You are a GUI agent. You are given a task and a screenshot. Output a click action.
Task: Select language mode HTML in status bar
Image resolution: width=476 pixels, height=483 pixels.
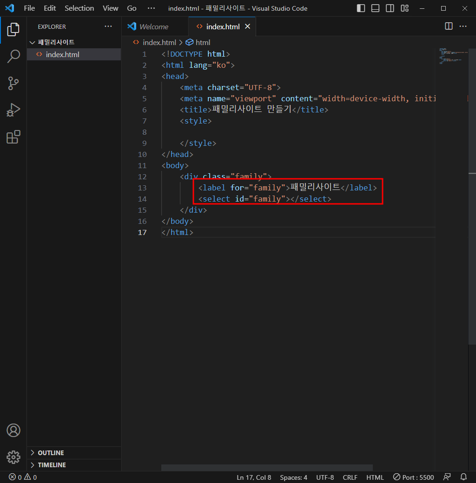tap(375, 477)
